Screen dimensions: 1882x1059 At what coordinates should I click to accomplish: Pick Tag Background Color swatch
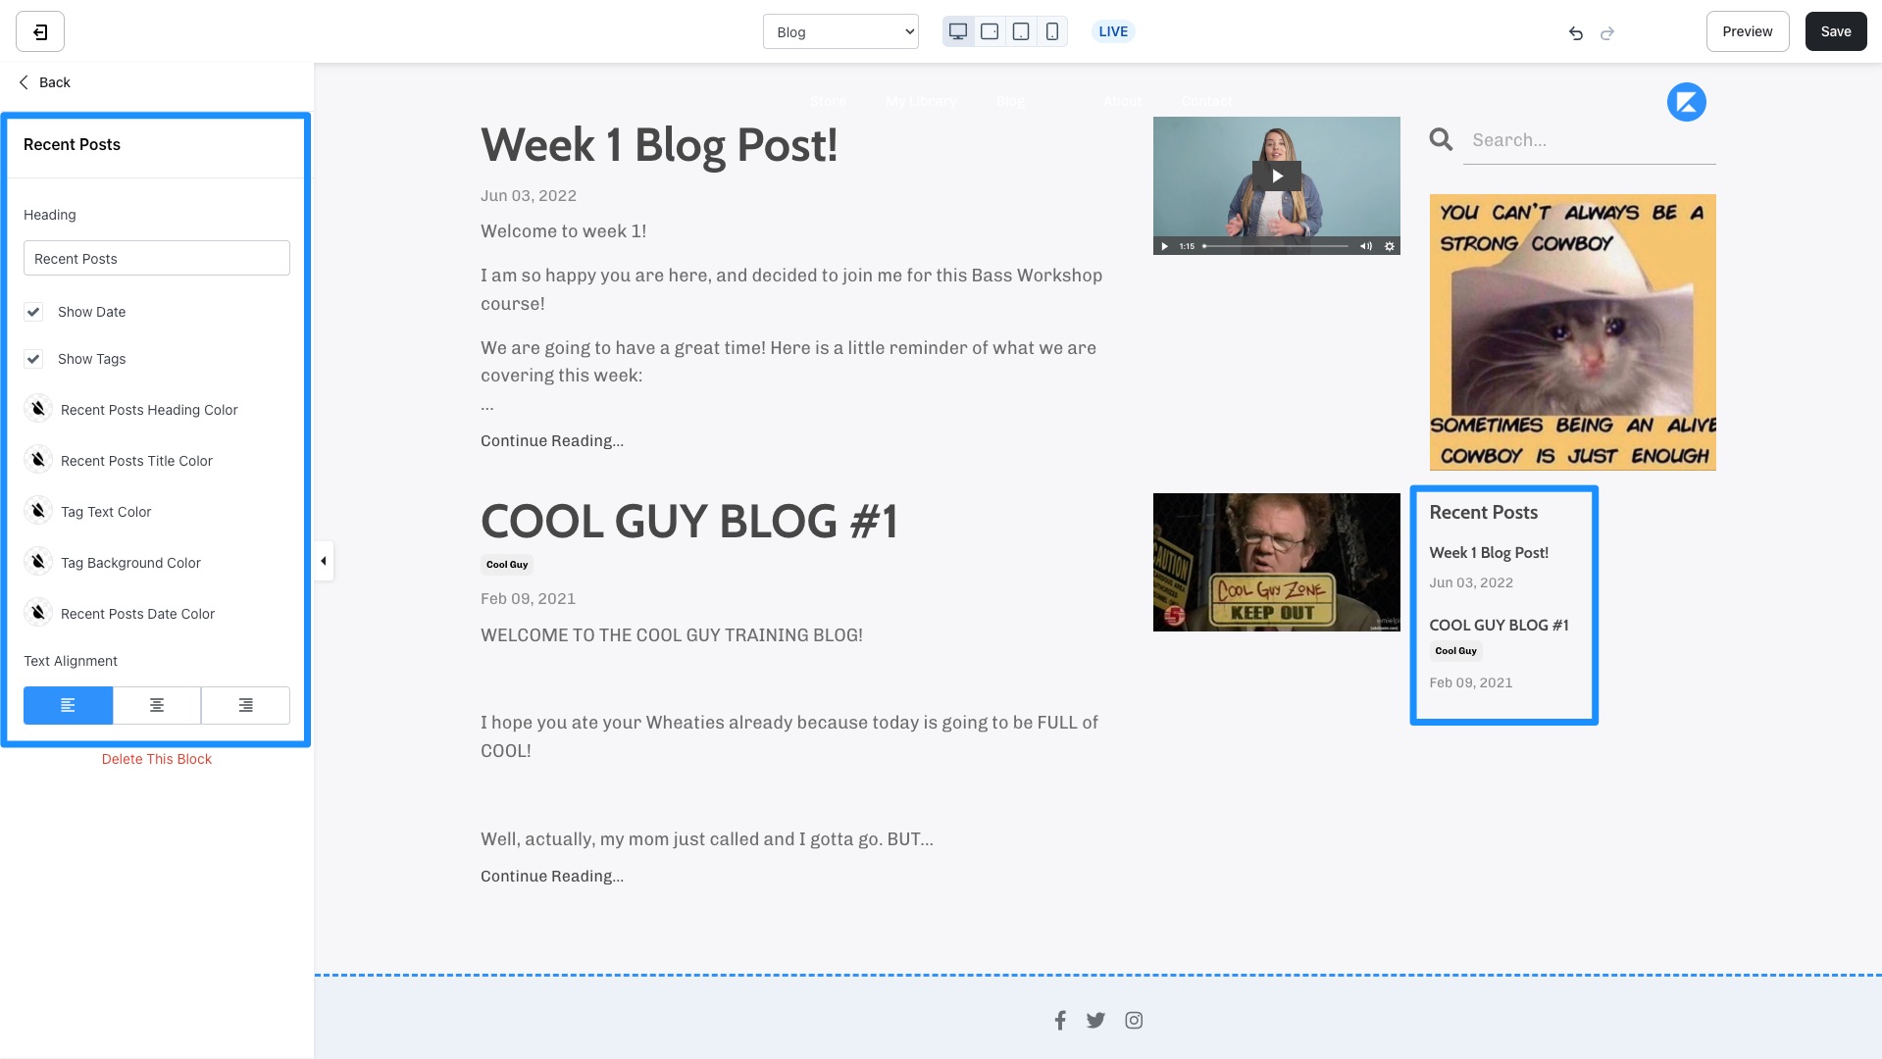pos(38,562)
